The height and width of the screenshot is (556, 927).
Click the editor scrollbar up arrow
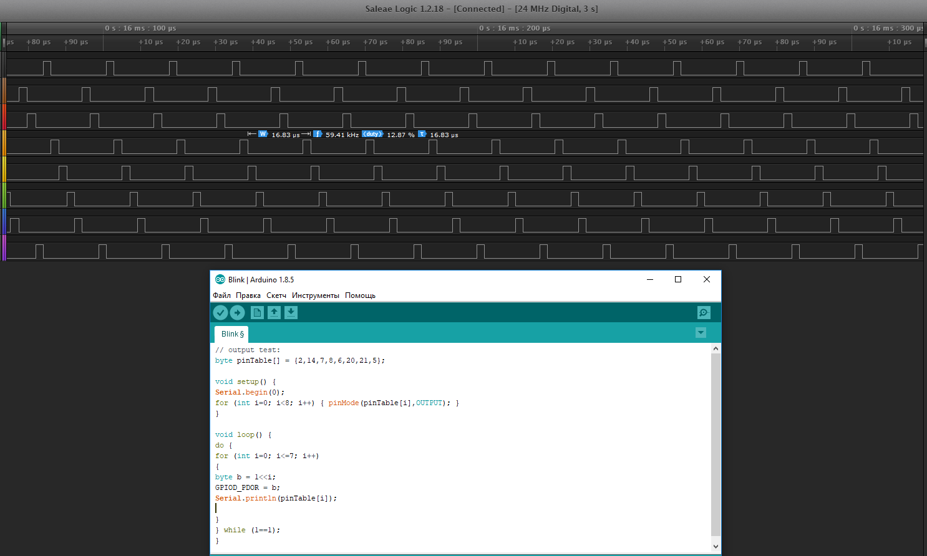[x=716, y=348]
